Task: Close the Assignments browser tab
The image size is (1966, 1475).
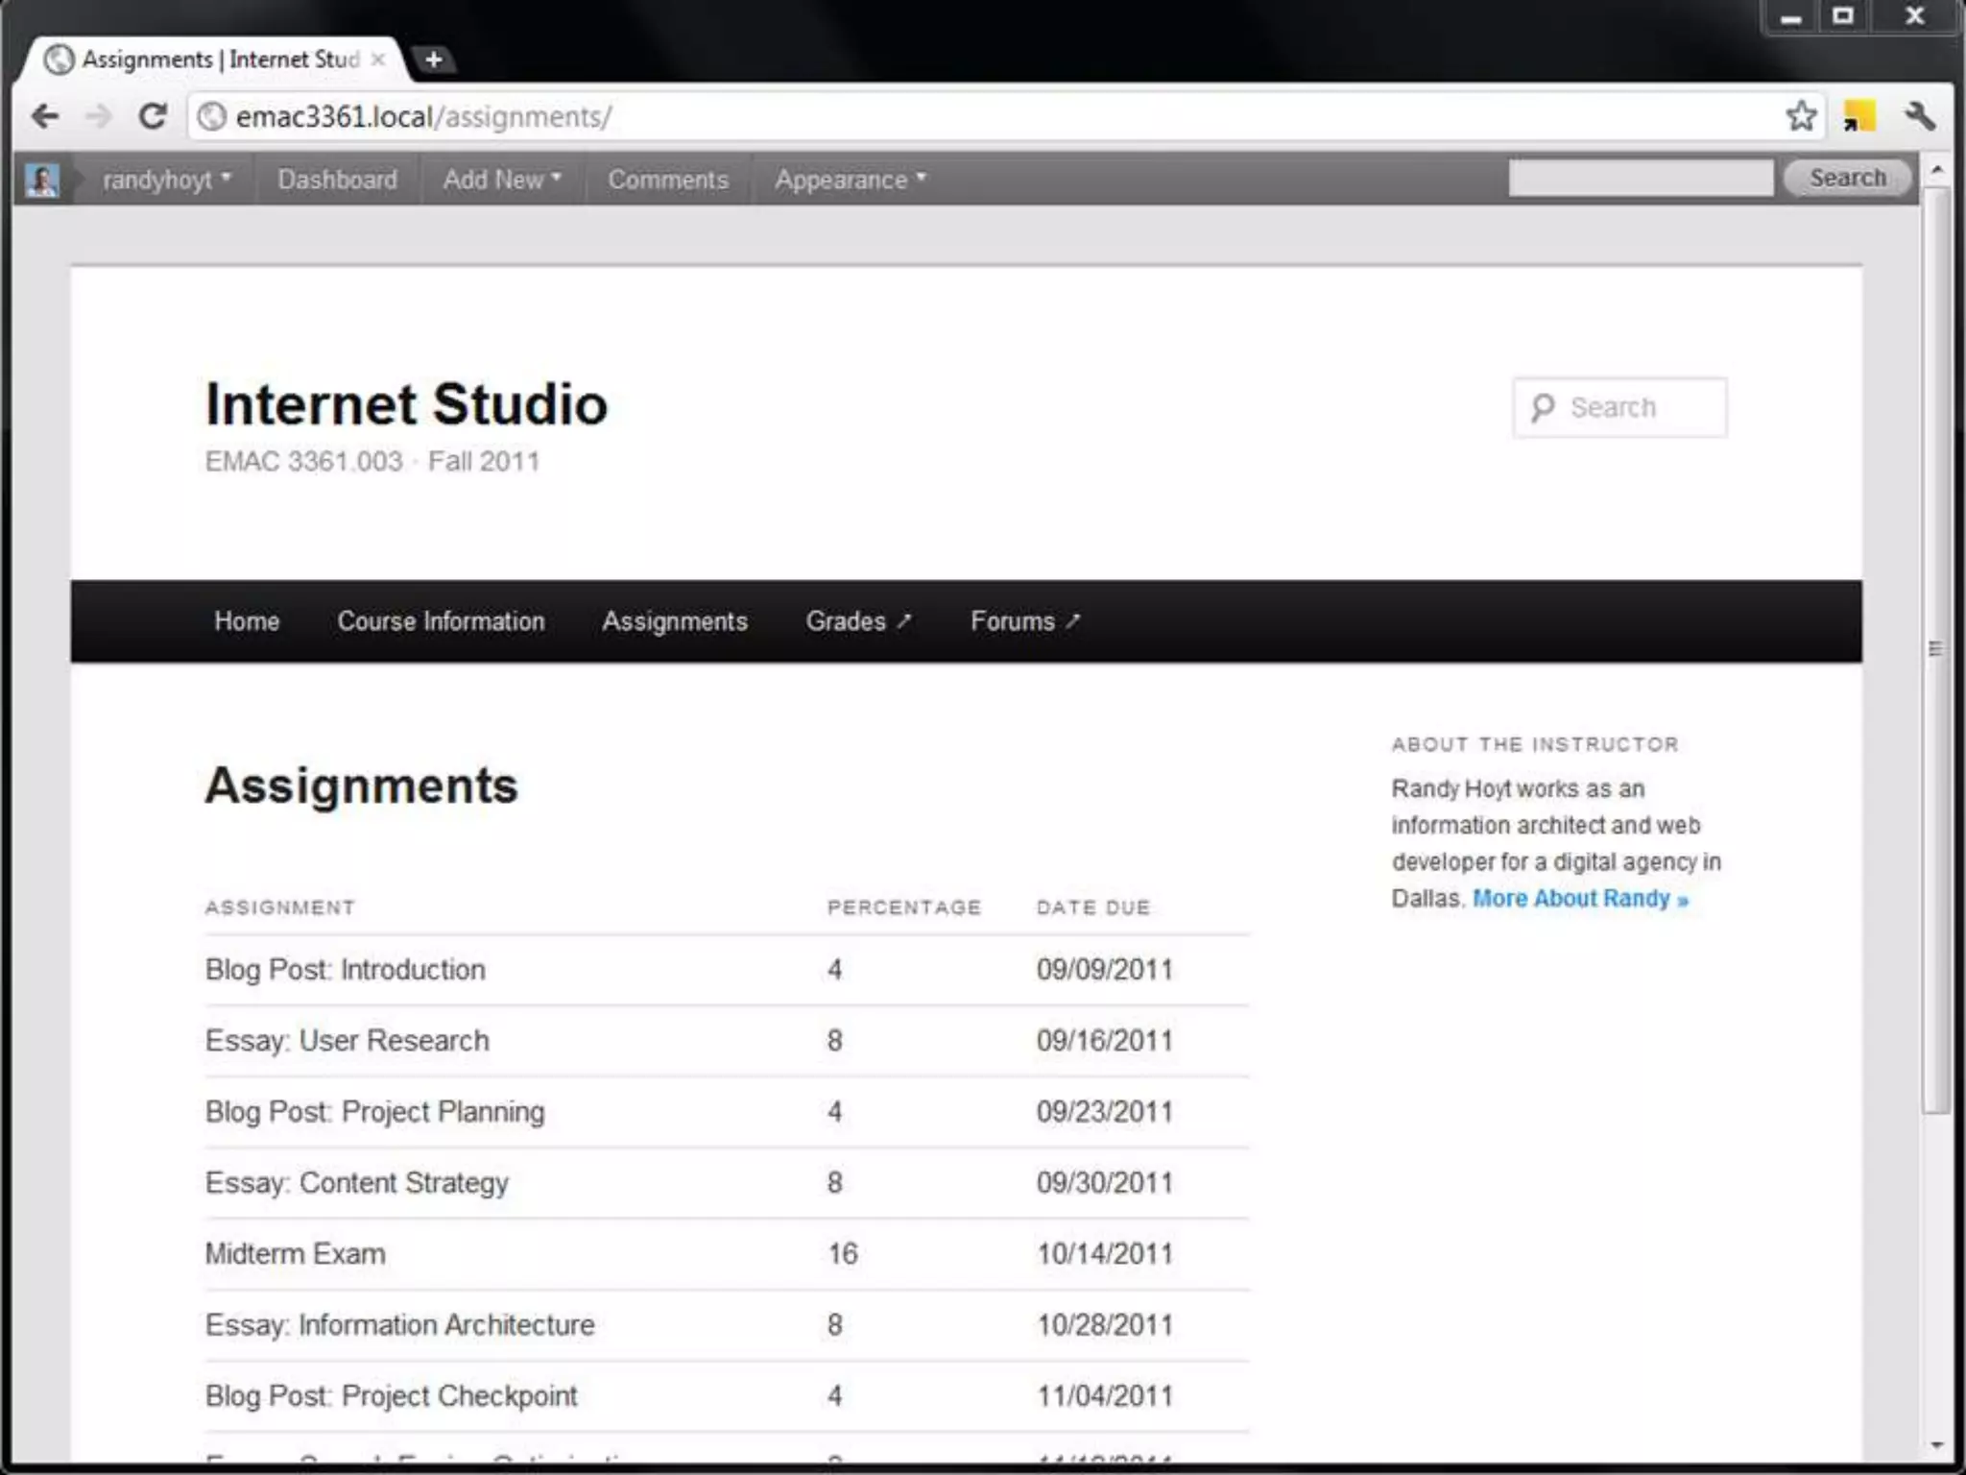Action: click(x=378, y=60)
